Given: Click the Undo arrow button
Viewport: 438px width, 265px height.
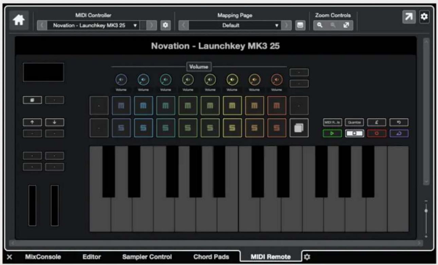Looking at the screenshot, I should click(399, 122).
